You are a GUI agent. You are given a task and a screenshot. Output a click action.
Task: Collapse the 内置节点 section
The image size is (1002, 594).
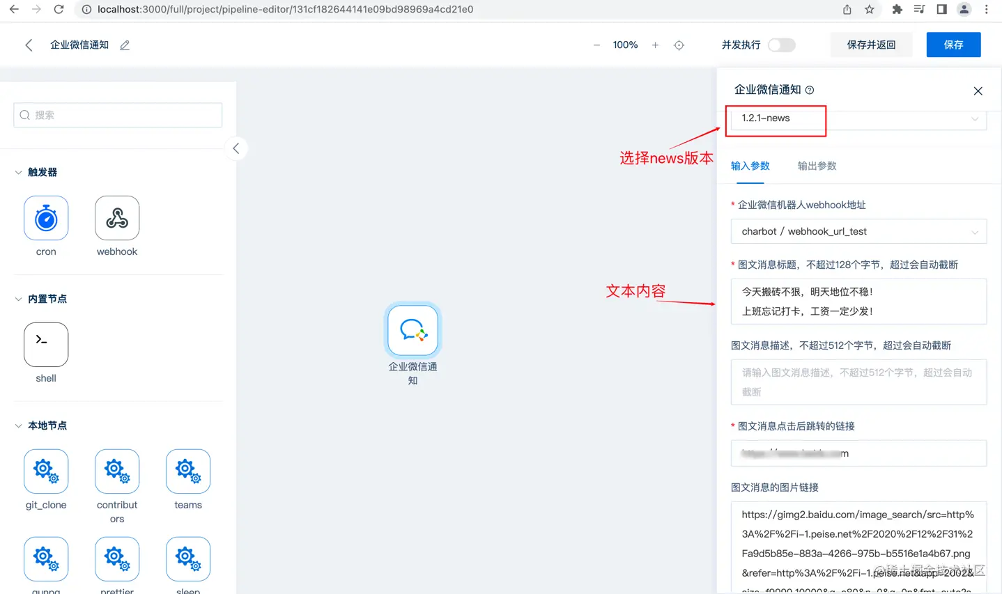[x=19, y=299]
